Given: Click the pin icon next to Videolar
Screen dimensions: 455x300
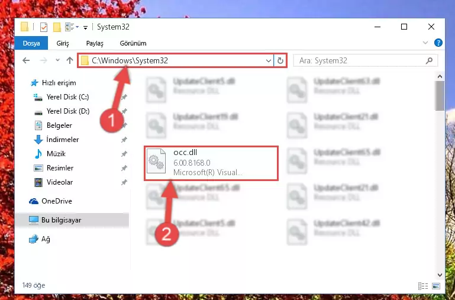Looking at the screenshot, I should [x=124, y=182].
